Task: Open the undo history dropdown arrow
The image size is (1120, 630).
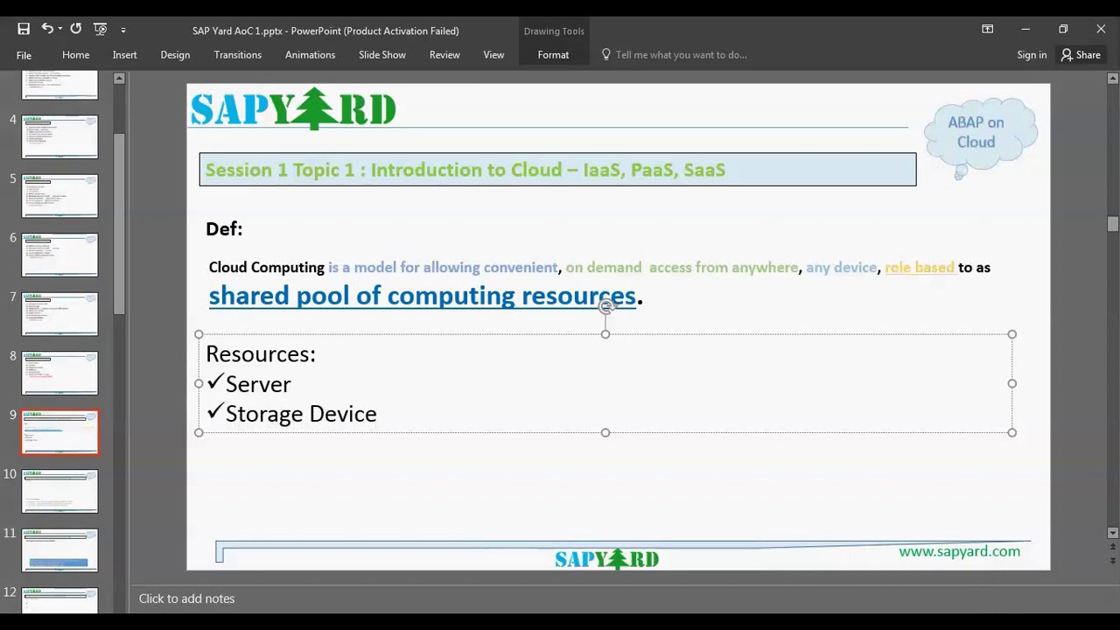Action: (x=59, y=30)
